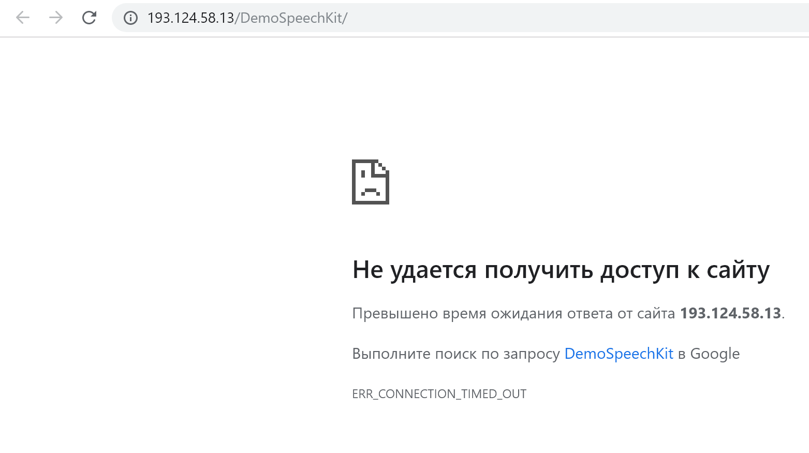Click the words 'от сайта' before the bold IP

click(x=646, y=314)
